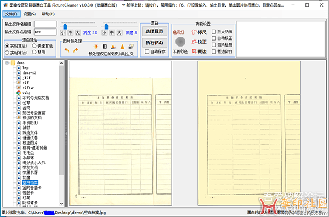Screen dimensions: 329x217
Task: Select the 彩色分级保留 file in tree
Action: 34,112
